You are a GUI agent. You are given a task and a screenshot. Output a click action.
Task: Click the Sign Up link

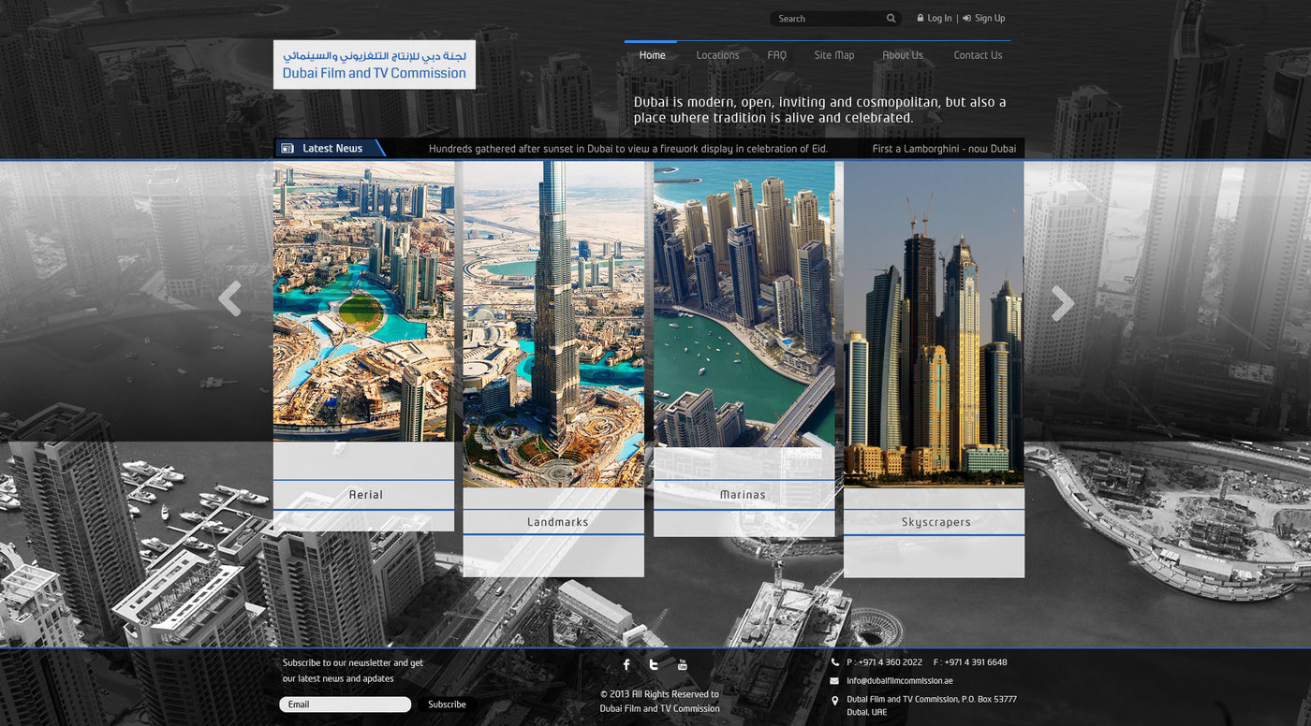click(x=989, y=19)
